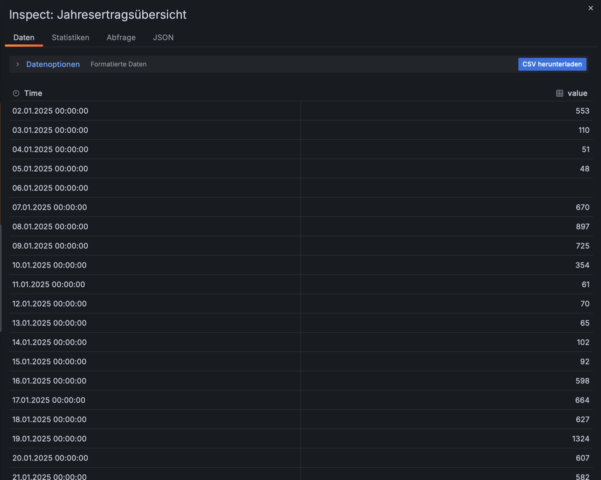Image resolution: width=601 pixels, height=480 pixels.
Task: Select the JSON tab
Action: pyautogui.click(x=163, y=37)
